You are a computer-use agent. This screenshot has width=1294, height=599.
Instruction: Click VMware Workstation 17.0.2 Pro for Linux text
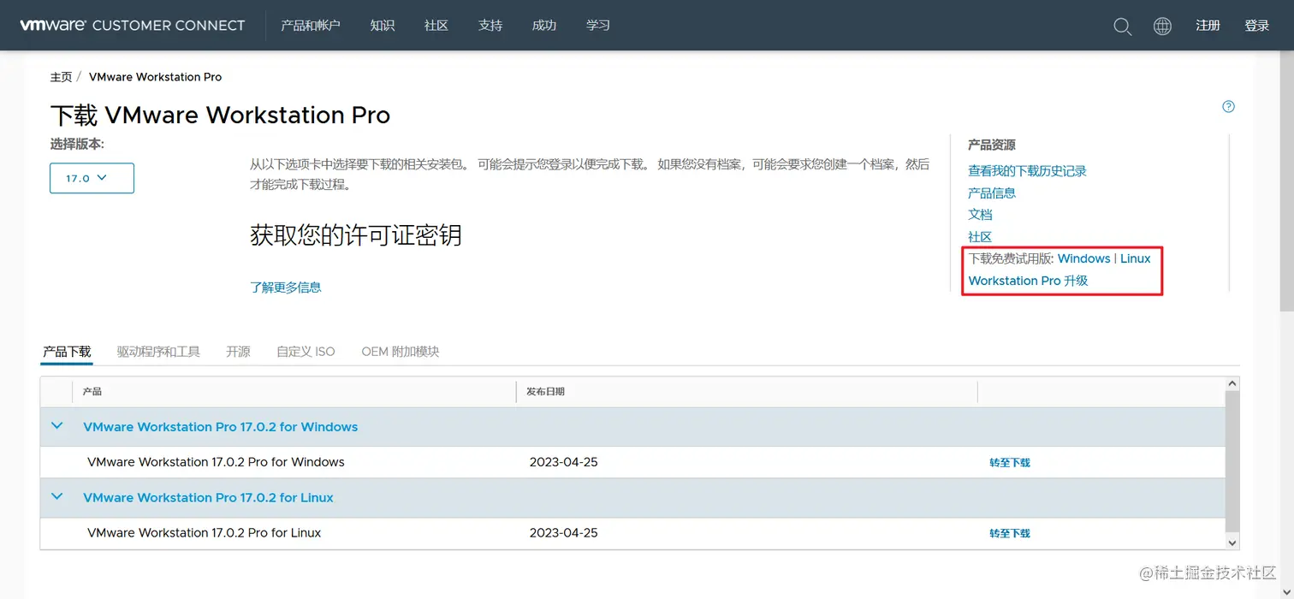204,533
